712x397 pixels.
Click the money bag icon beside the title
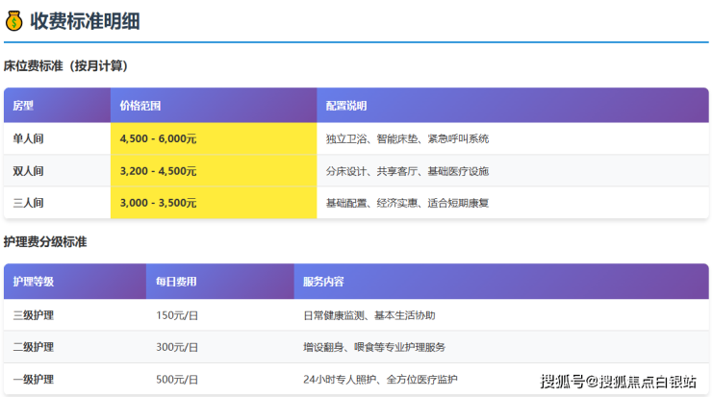[13, 21]
